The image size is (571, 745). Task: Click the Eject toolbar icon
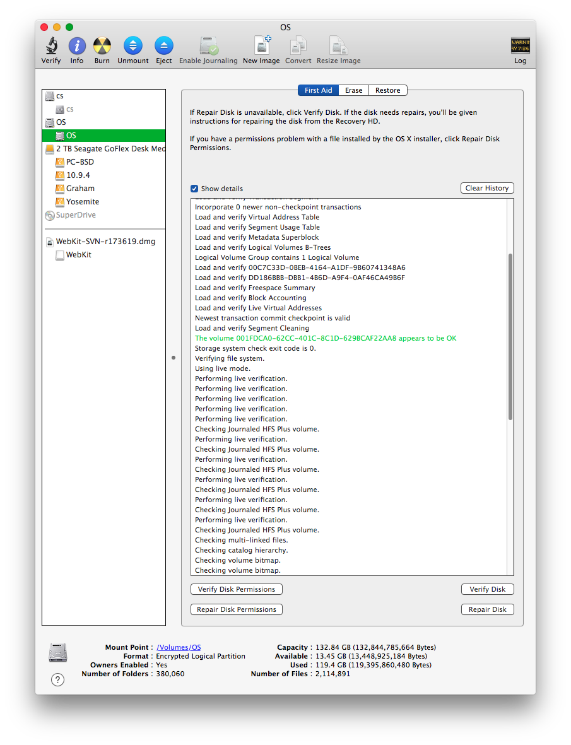(x=164, y=46)
